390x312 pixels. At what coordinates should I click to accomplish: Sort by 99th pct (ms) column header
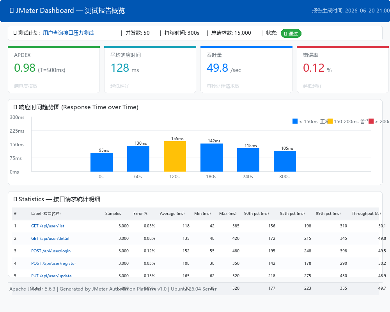[328, 213]
